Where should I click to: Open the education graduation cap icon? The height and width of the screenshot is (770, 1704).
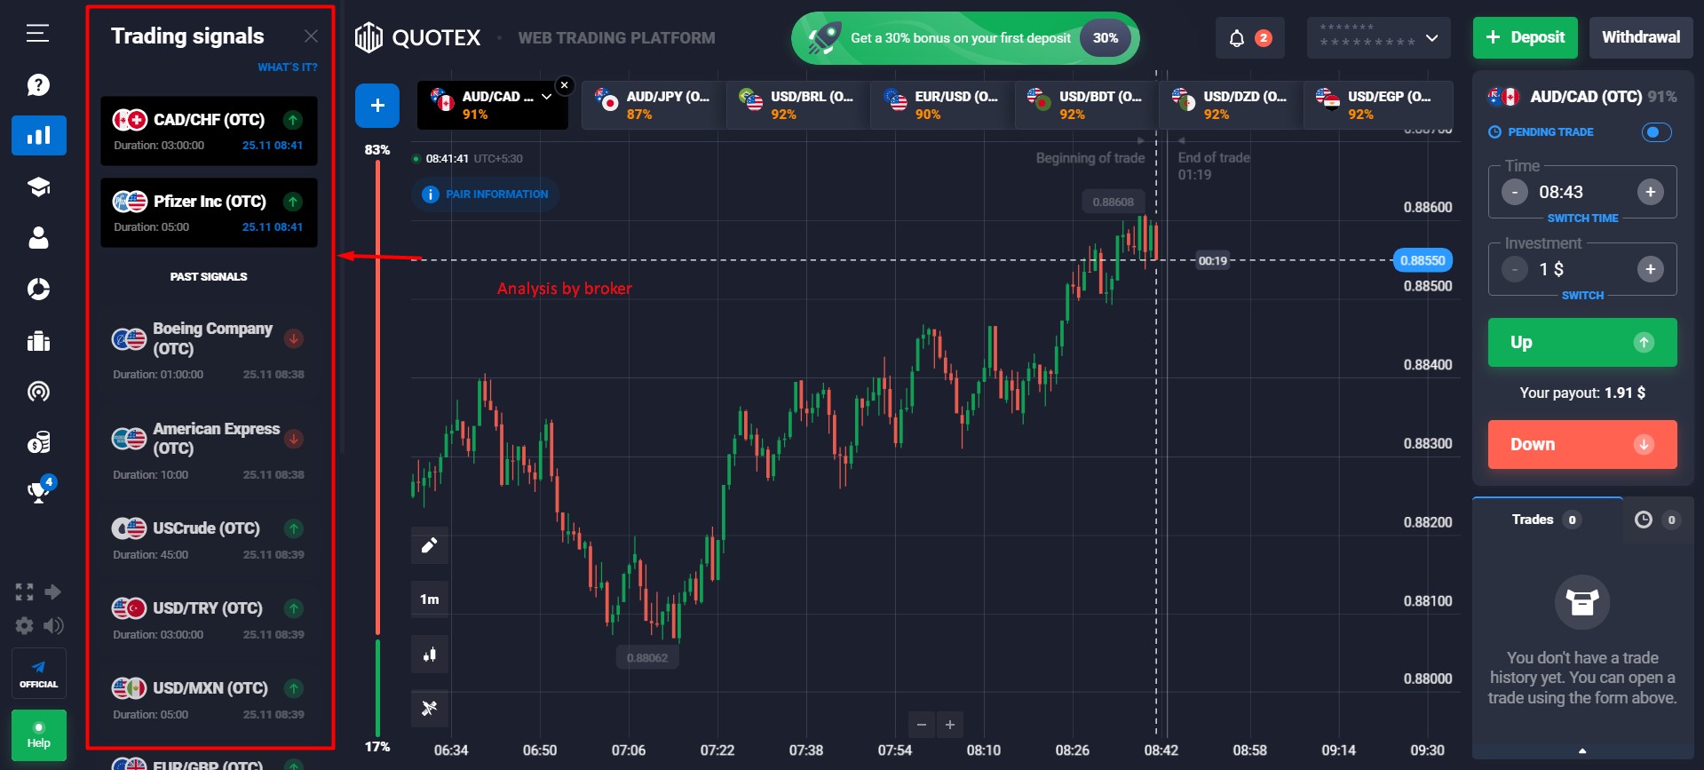click(38, 187)
